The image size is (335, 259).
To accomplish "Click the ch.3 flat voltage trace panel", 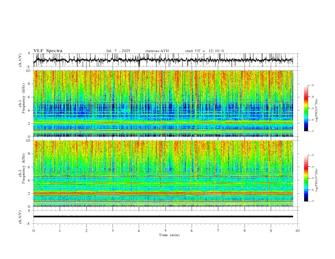I will pyautogui.click(x=166, y=217).
